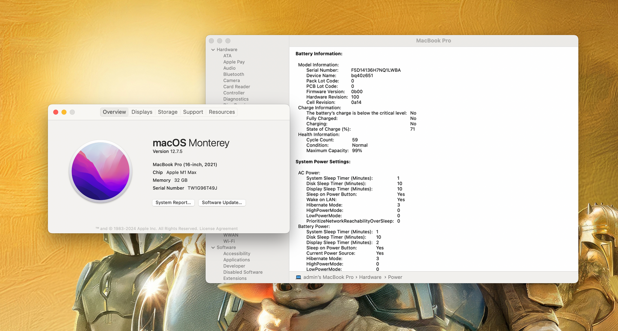The image size is (618, 331).
Task: Select Bluetooth in the sidebar
Action: pos(234,74)
